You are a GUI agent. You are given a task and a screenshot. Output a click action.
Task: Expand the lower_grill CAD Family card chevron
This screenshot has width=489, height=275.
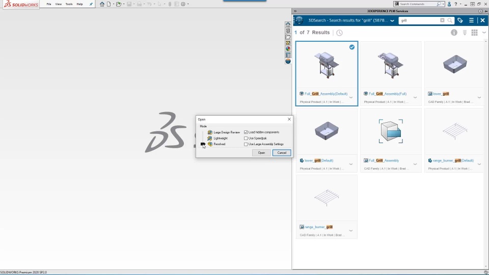point(479,98)
